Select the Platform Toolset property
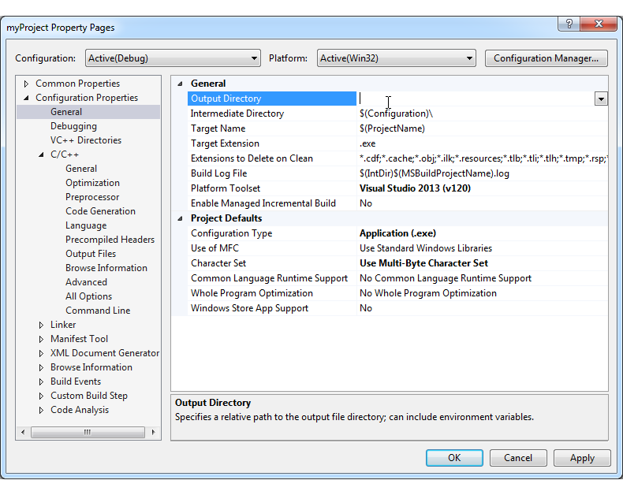The height and width of the screenshot is (495, 623). 272,188
